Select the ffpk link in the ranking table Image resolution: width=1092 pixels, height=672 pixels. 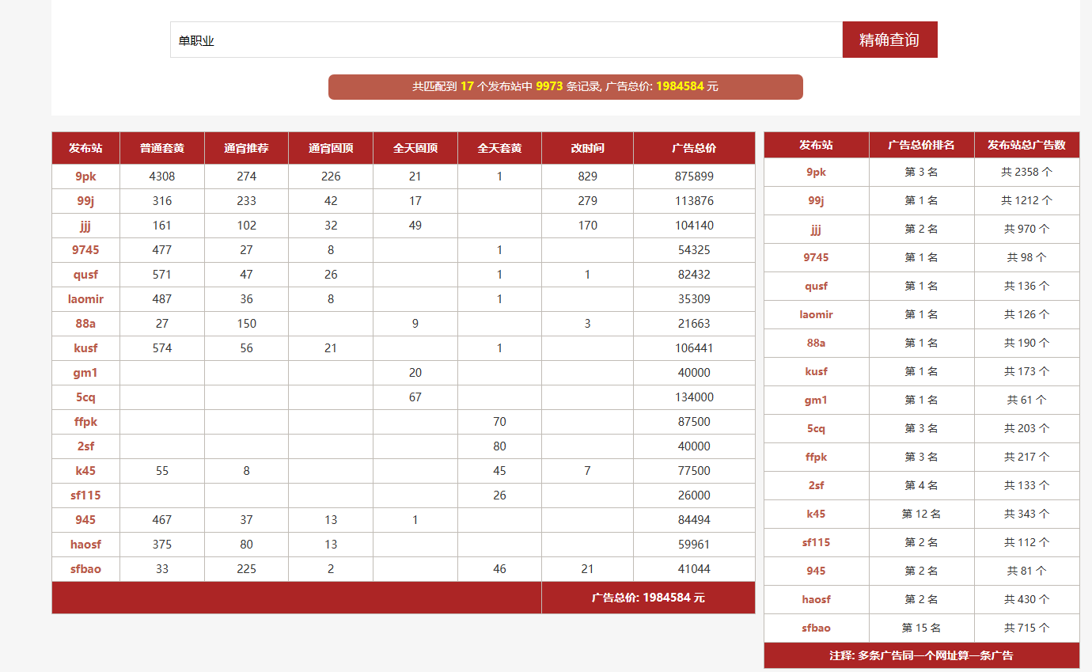[x=816, y=457]
